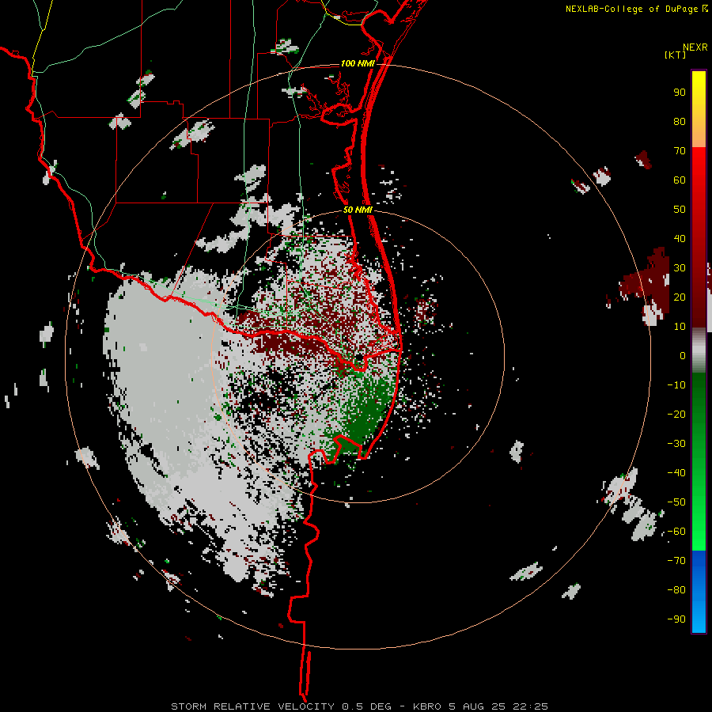Click the 30 value on velocity scale

[x=680, y=268]
